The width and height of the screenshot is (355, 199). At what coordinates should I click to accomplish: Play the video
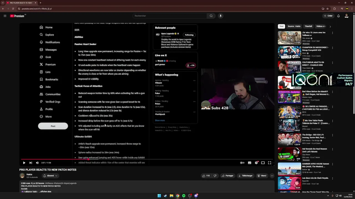point(24,163)
